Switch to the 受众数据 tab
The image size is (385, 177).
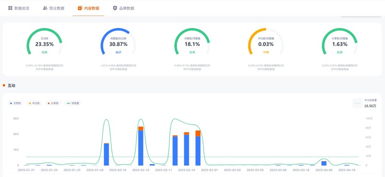pos(53,8)
